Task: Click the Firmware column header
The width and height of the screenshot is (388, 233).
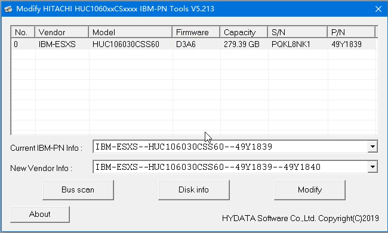Action: 196,32
